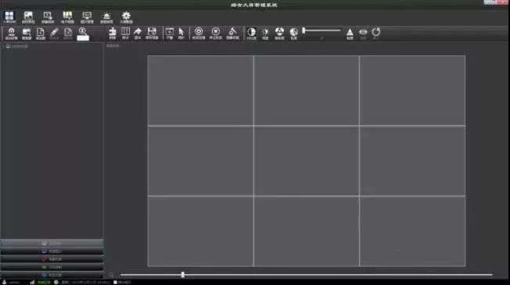This screenshot has width=510, height=285.
Task: Click the zoom slider handle below the grid
Action: pos(183,275)
